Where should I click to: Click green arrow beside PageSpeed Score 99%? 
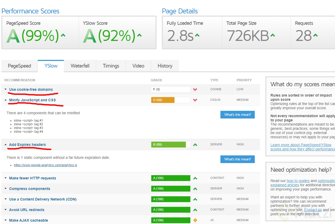tap(63, 35)
